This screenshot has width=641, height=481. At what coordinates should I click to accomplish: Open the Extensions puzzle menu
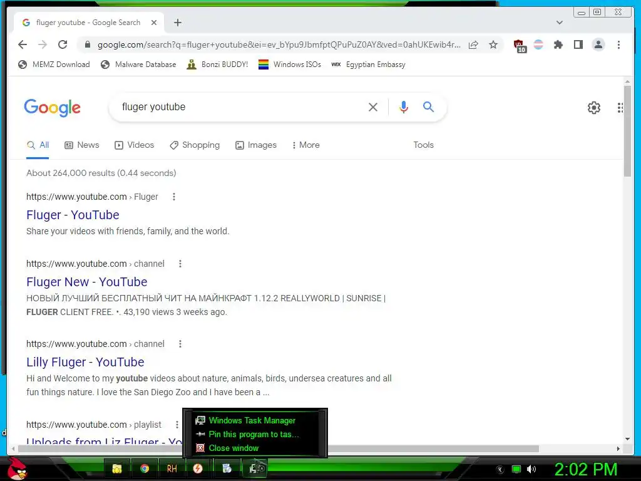click(558, 44)
